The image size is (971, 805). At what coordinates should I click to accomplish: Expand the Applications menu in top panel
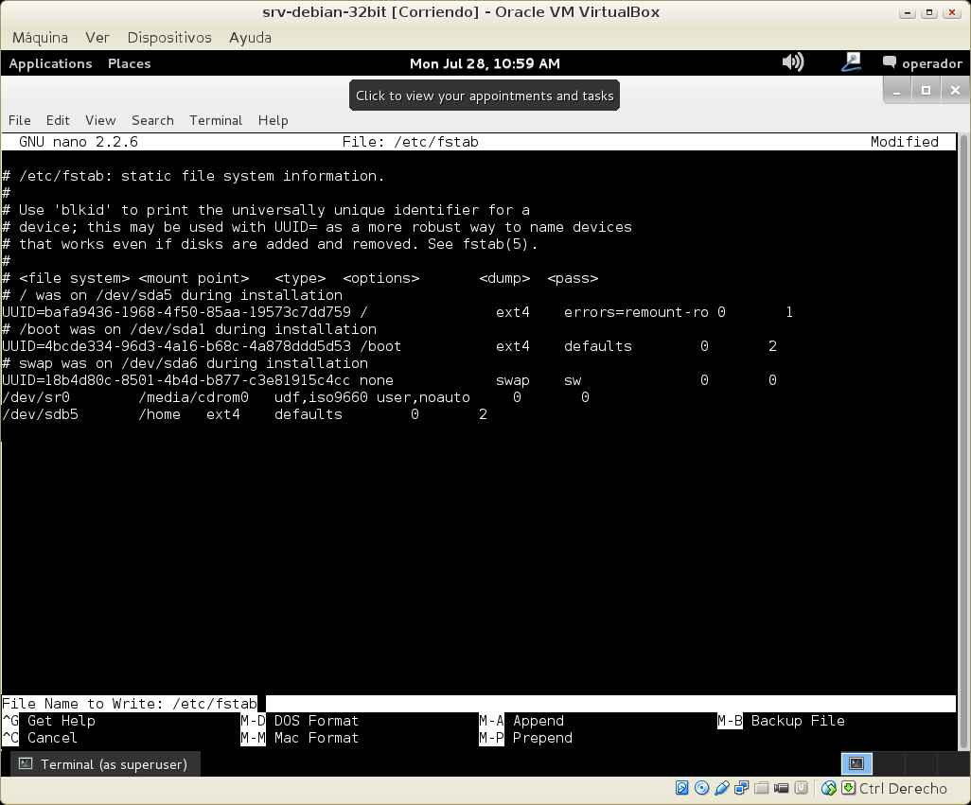coord(50,63)
